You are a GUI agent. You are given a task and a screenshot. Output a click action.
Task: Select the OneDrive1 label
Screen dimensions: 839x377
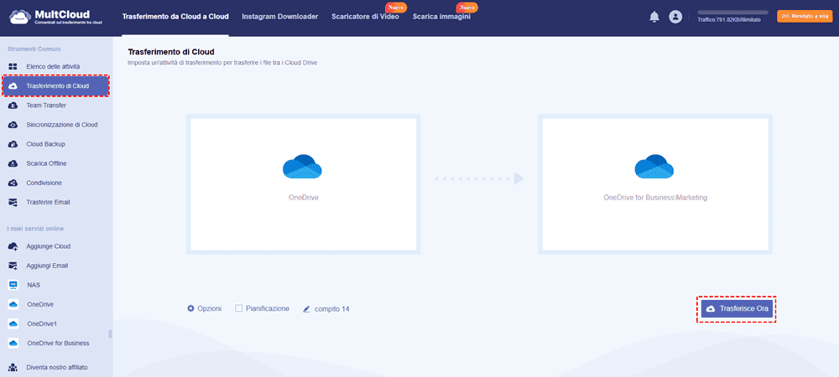click(42, 323)
